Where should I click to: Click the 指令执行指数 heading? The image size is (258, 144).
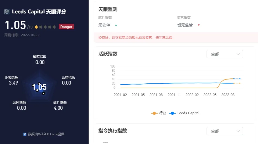113,131
